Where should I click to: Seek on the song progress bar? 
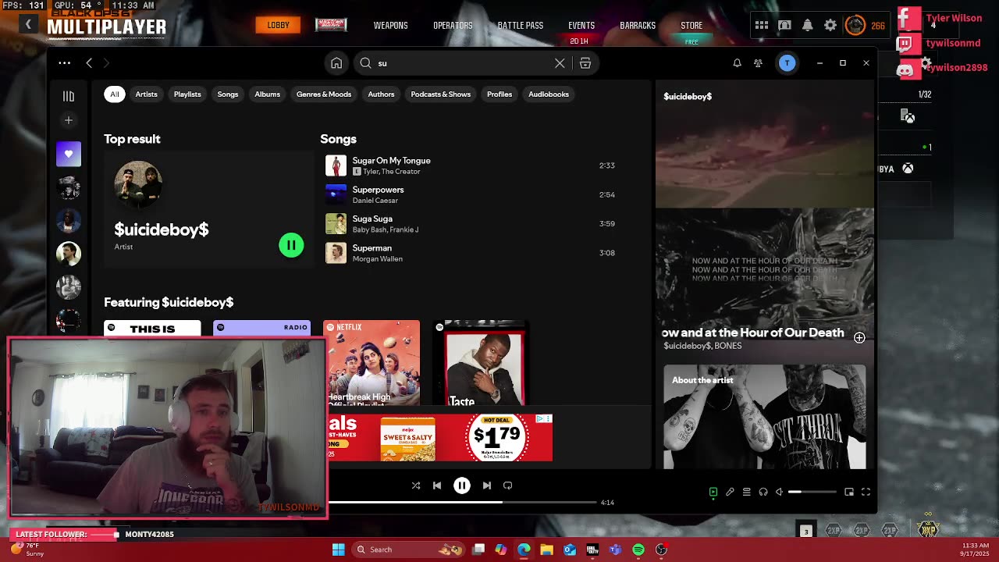pos(462,503)
